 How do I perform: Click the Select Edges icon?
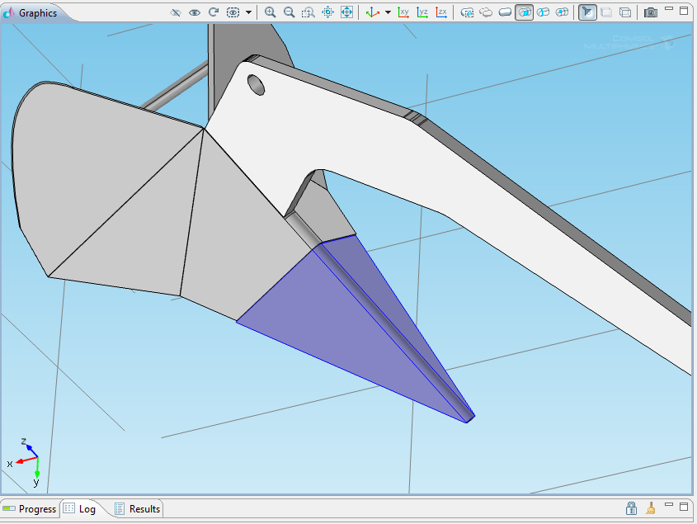point(544,12)
